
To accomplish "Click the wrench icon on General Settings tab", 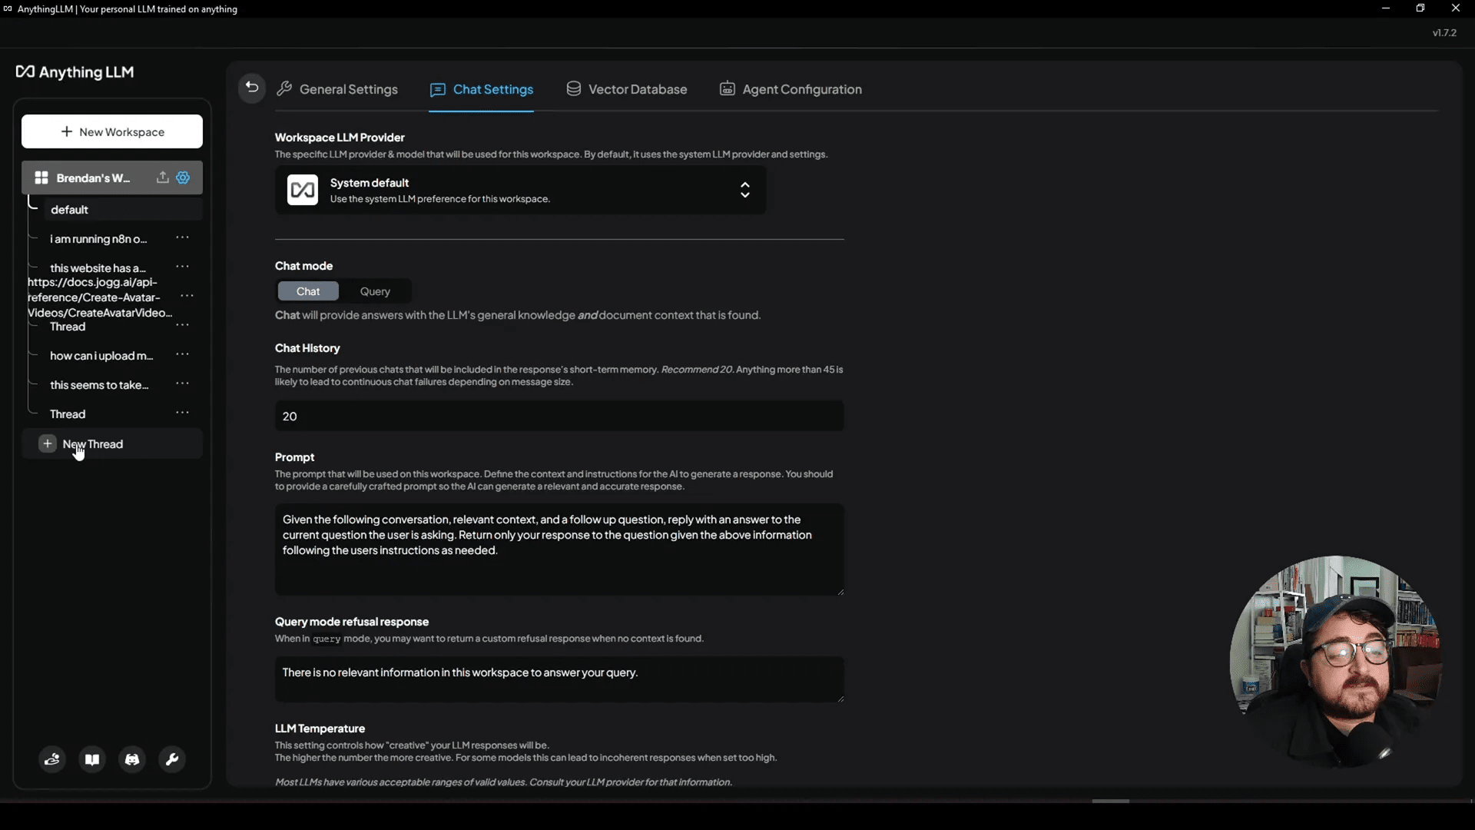I will tap(284, 88).
